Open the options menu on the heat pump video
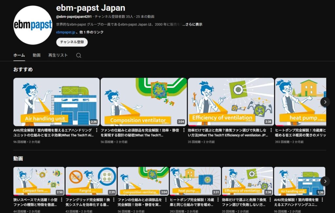The height and width of the screenshot is (213, 335). pyautogui.click(x=218, y=200)
